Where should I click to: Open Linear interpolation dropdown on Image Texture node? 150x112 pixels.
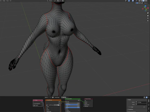coord(53,107)
